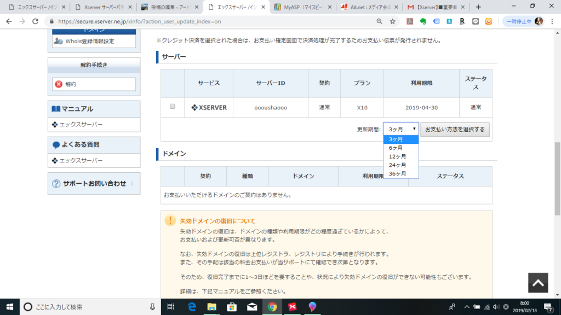Image resolution: width=561 pixels, height=315 pixels.
Task: Click the scroll-to-top arrow button
Action: pos(538,283)
